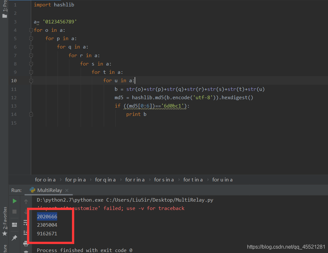Click line number 10 in the gutter
The image size is (328, 253).
coord(14,81)
